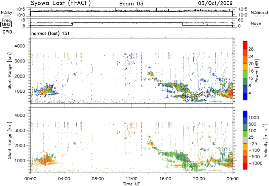This screenshot has height=186, width=269.
Task: Pick the blue top segment of the velocity color bar
Action: (245, 114)
